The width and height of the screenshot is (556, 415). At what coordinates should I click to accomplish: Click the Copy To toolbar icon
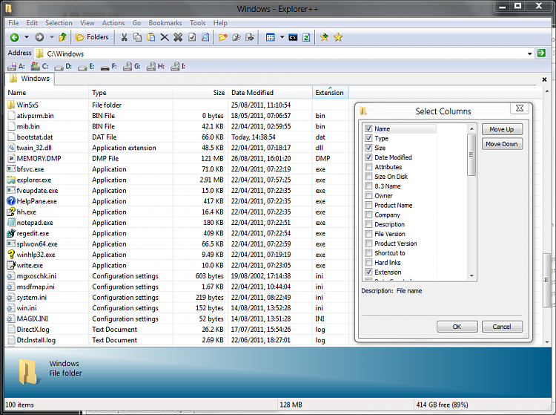236,37
